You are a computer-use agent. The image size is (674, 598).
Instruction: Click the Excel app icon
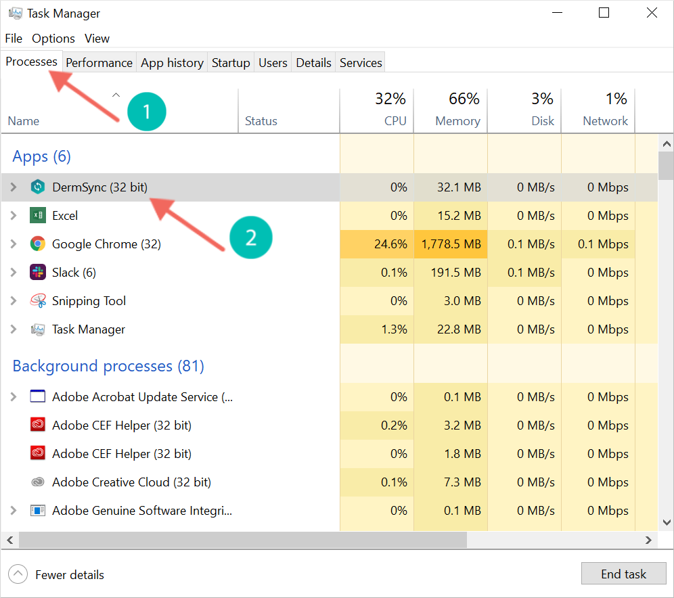[x=38, y=215]
